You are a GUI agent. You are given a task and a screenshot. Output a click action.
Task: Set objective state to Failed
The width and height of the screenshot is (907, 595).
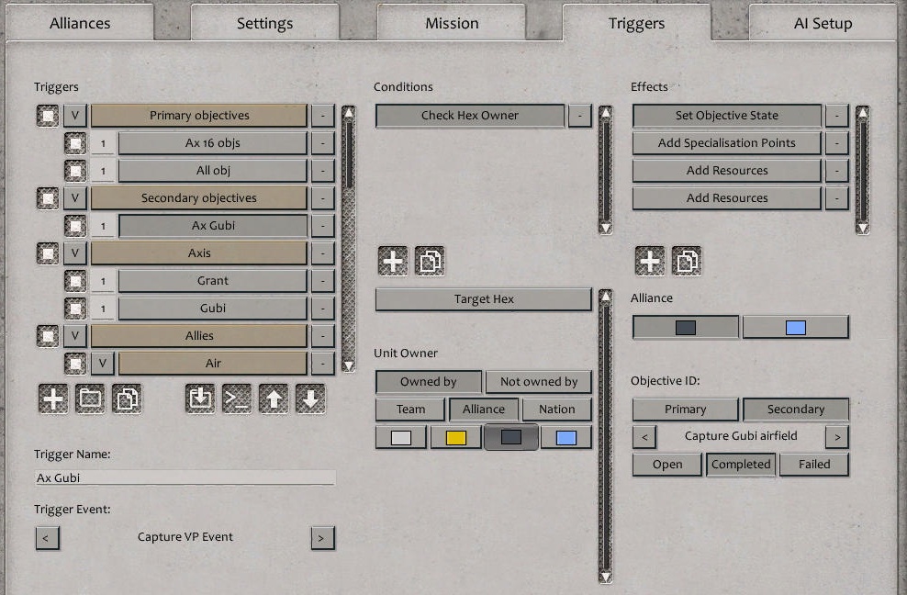click(814, 465)
